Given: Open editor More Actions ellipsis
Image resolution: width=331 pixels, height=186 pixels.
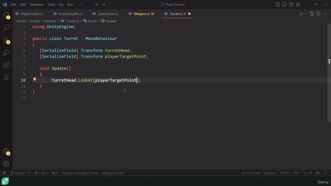Looking at the screenshot, I should (x=325, y=14).
